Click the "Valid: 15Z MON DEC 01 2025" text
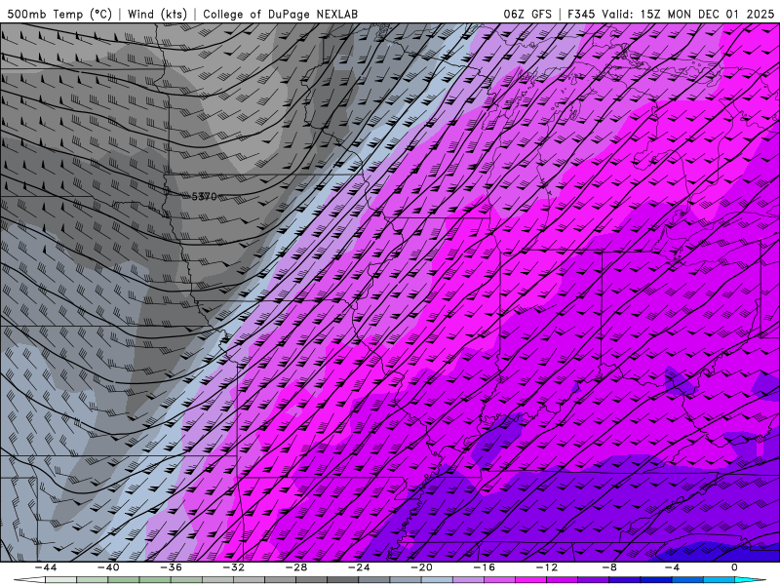This screenshot has height=585, width=780. [688, 14]
